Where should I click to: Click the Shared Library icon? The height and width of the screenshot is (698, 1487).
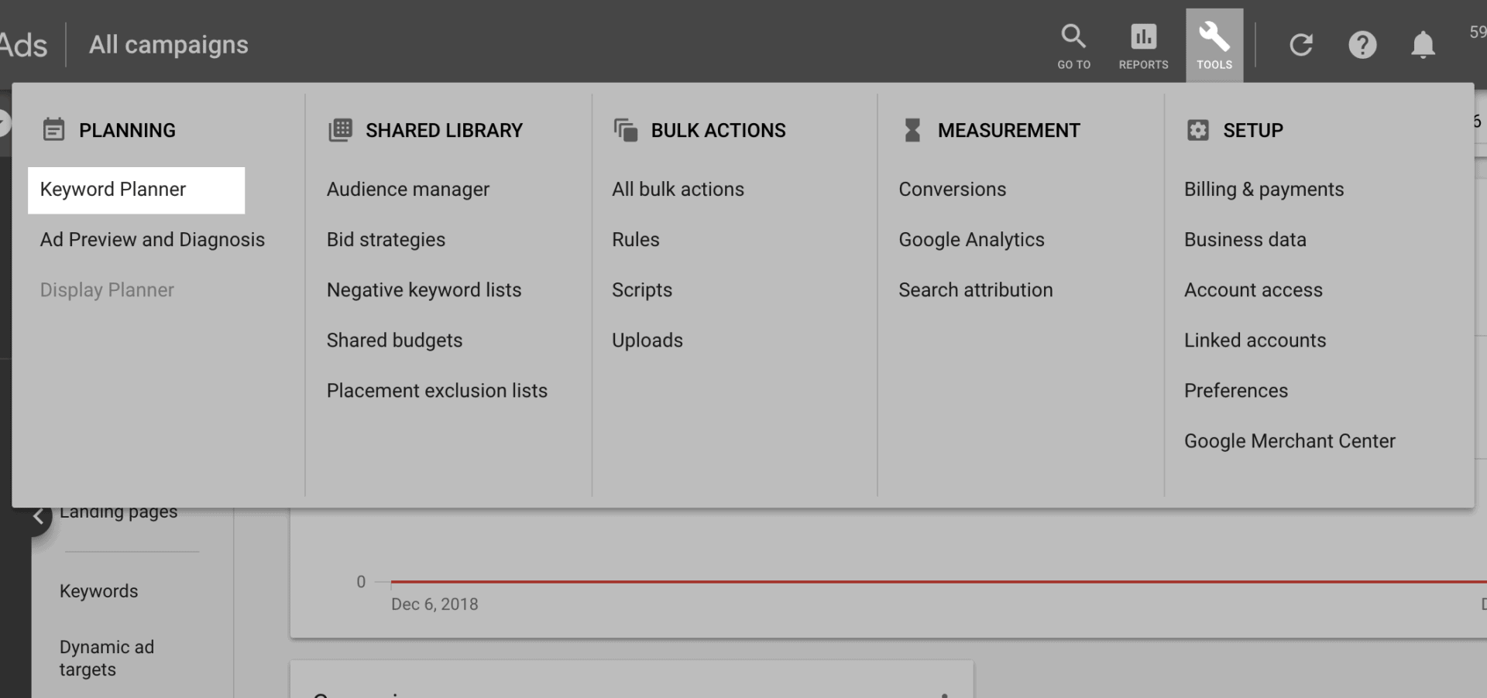tap(339, 130)
